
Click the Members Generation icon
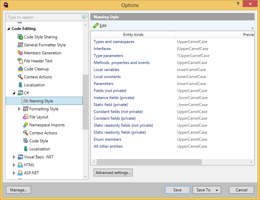[x=20, y=53]
